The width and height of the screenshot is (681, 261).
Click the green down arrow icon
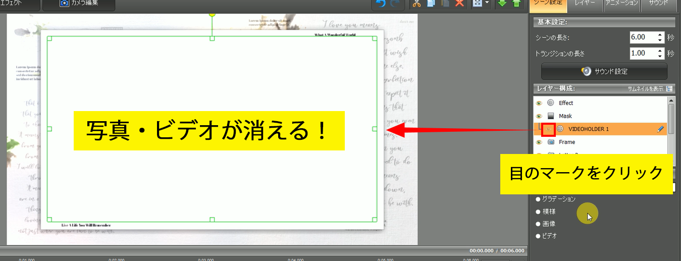coord(502,4)
